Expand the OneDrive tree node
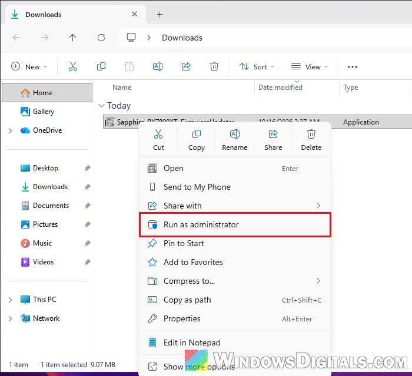 [10, 130]
